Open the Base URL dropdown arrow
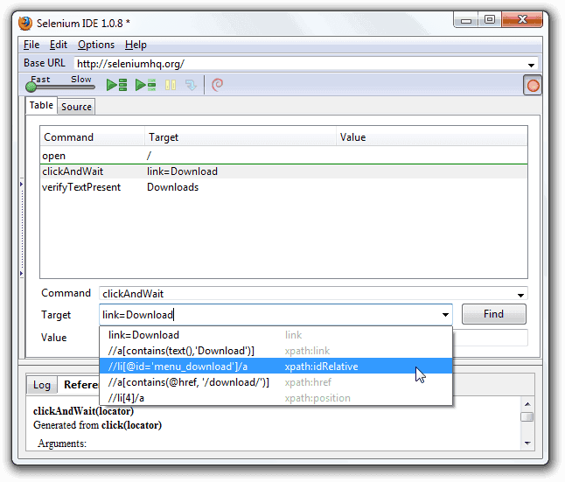 tap(531, 65)
